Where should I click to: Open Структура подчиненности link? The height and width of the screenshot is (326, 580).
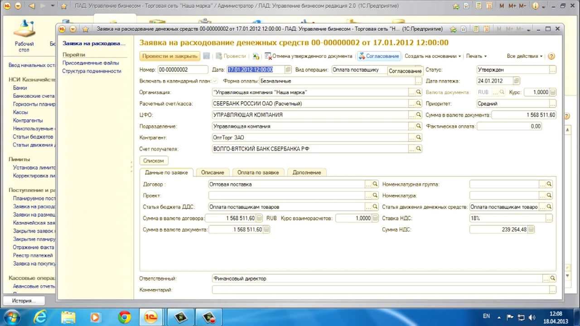92,71
